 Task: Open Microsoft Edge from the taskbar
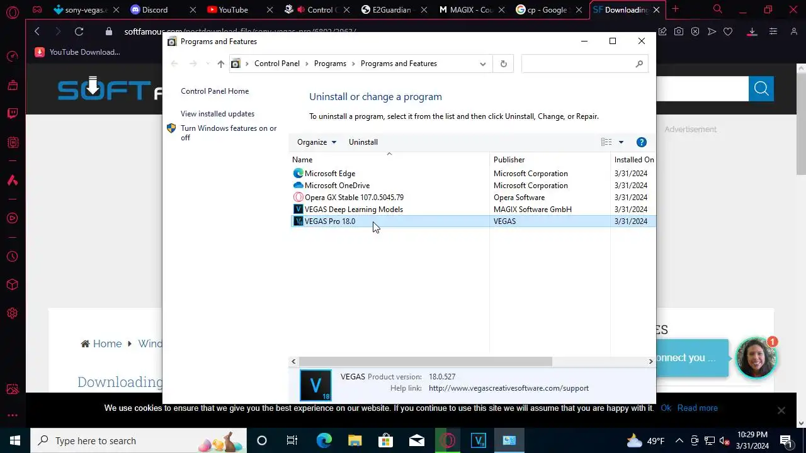point(324,440)
